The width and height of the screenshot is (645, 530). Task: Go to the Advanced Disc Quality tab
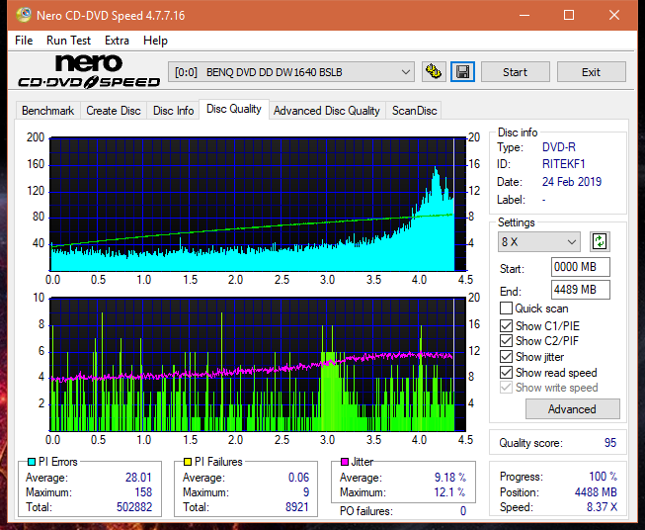[x=327, y=111]
